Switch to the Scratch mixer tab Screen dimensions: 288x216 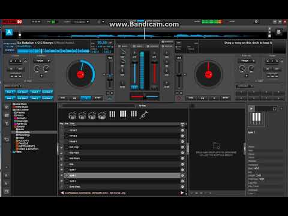[152, 46]
